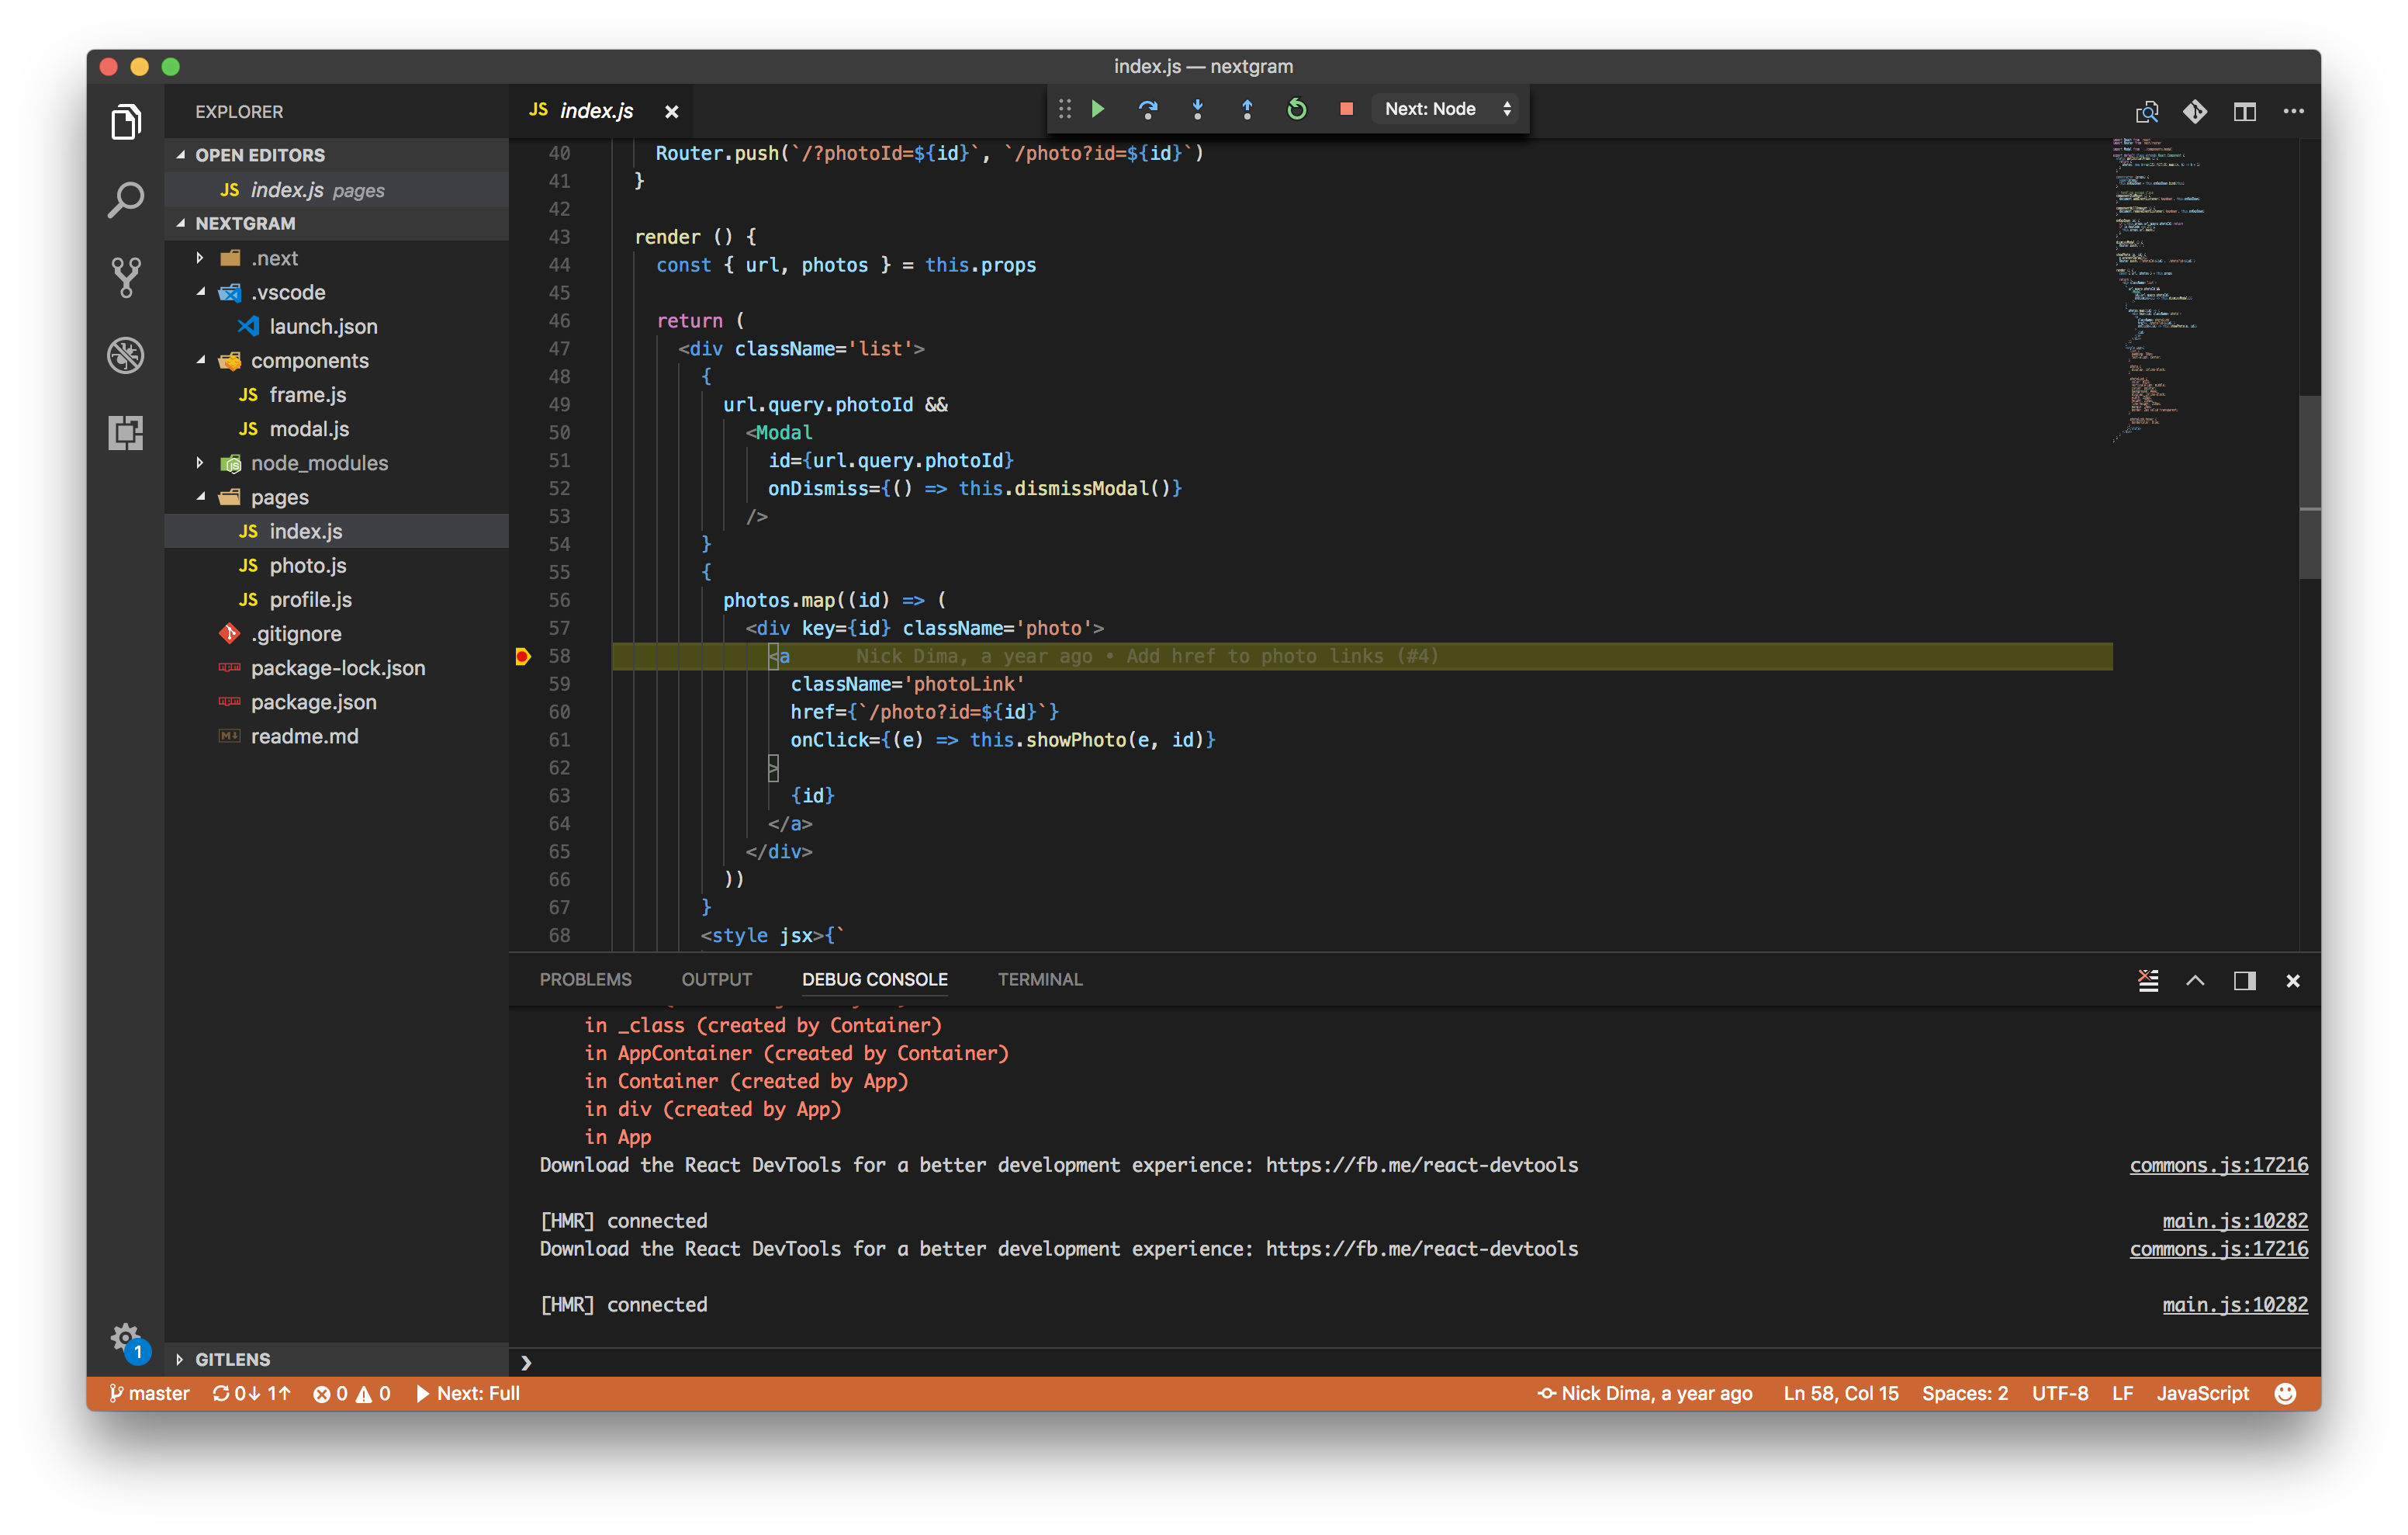Click the debug Step Out icon
Image resolution: width=2408 pixels, height=1535 pixels.
pyautogui.click(x=1247, y=109)
